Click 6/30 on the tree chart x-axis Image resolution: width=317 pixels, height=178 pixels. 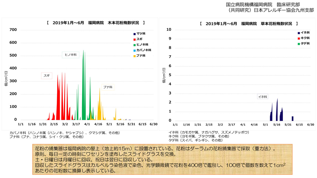pos(153,124)
